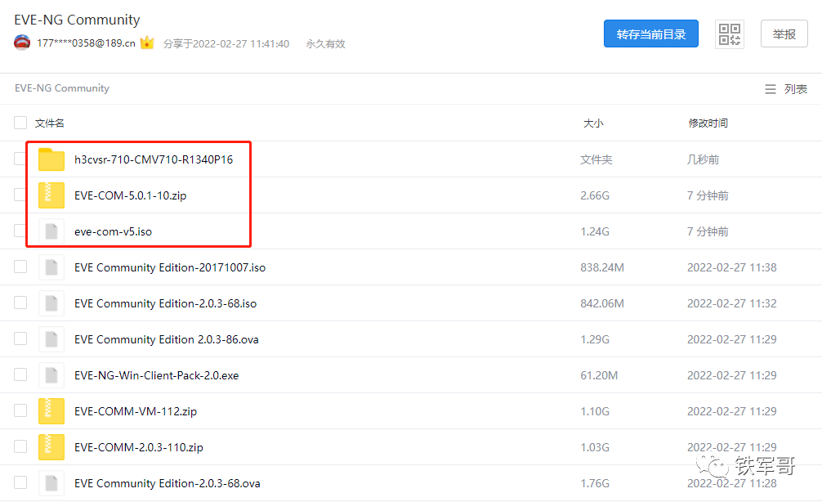Click the zip icon of EVE-COM-5.0.1-10.zip
This screenshot has height=502, width=822.
tap(51, 195)
